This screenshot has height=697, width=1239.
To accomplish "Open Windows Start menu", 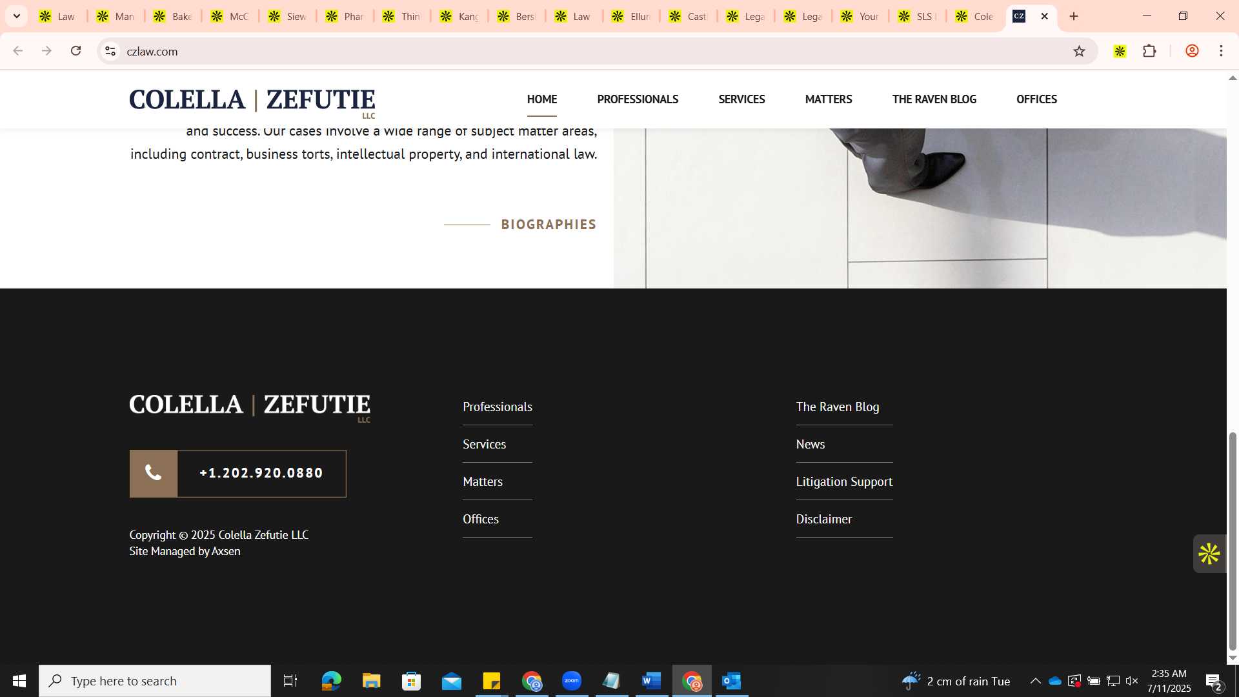I will pyautogui.click(x=19, y=681).
